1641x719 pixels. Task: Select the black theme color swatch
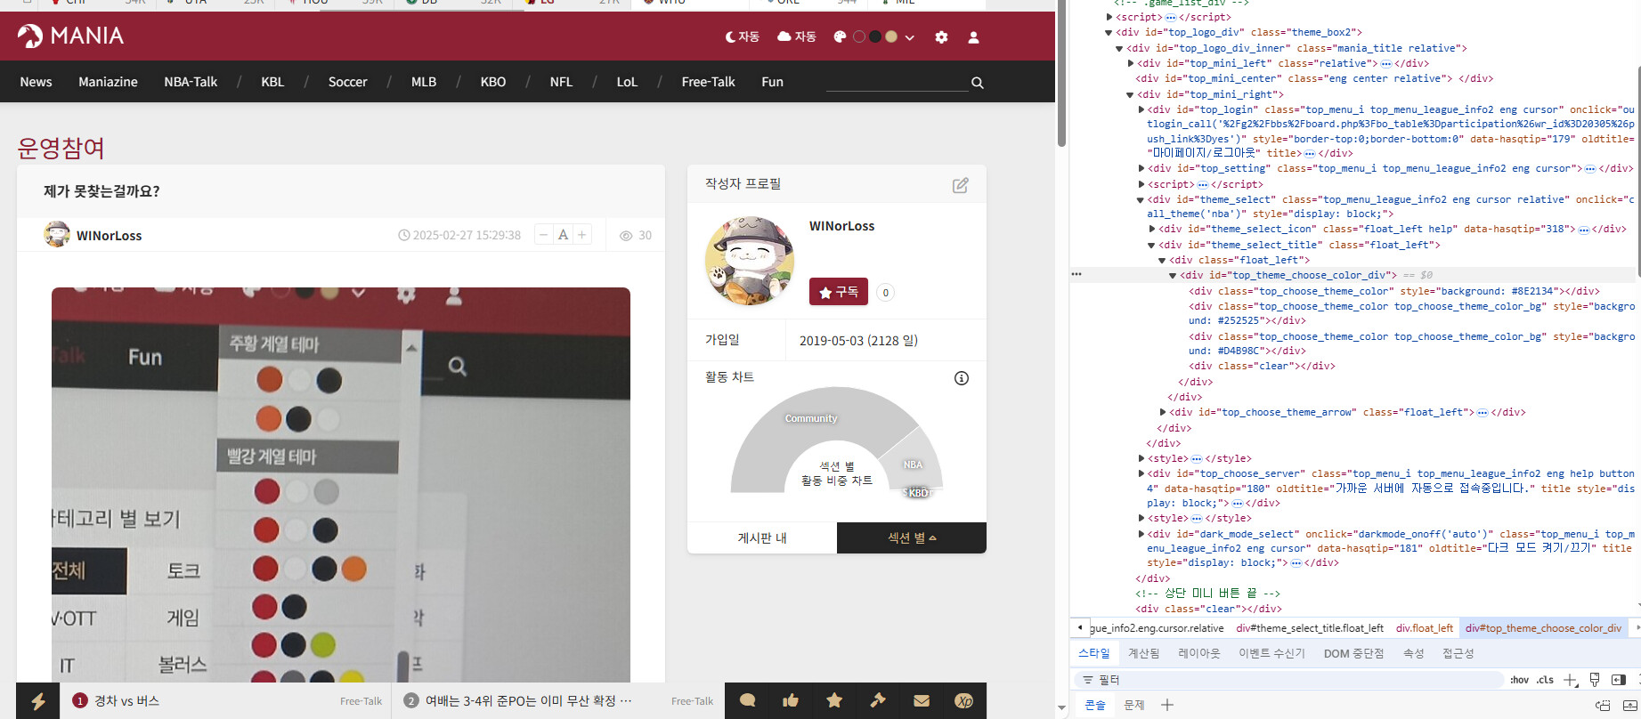point(875,36)
